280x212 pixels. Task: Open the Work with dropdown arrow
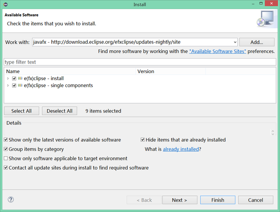click(x=235, y=42)
